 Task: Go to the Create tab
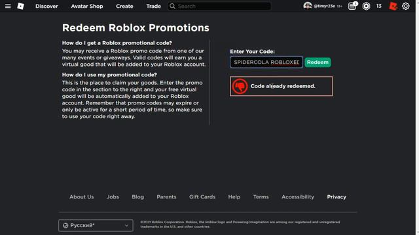[124, 6]
